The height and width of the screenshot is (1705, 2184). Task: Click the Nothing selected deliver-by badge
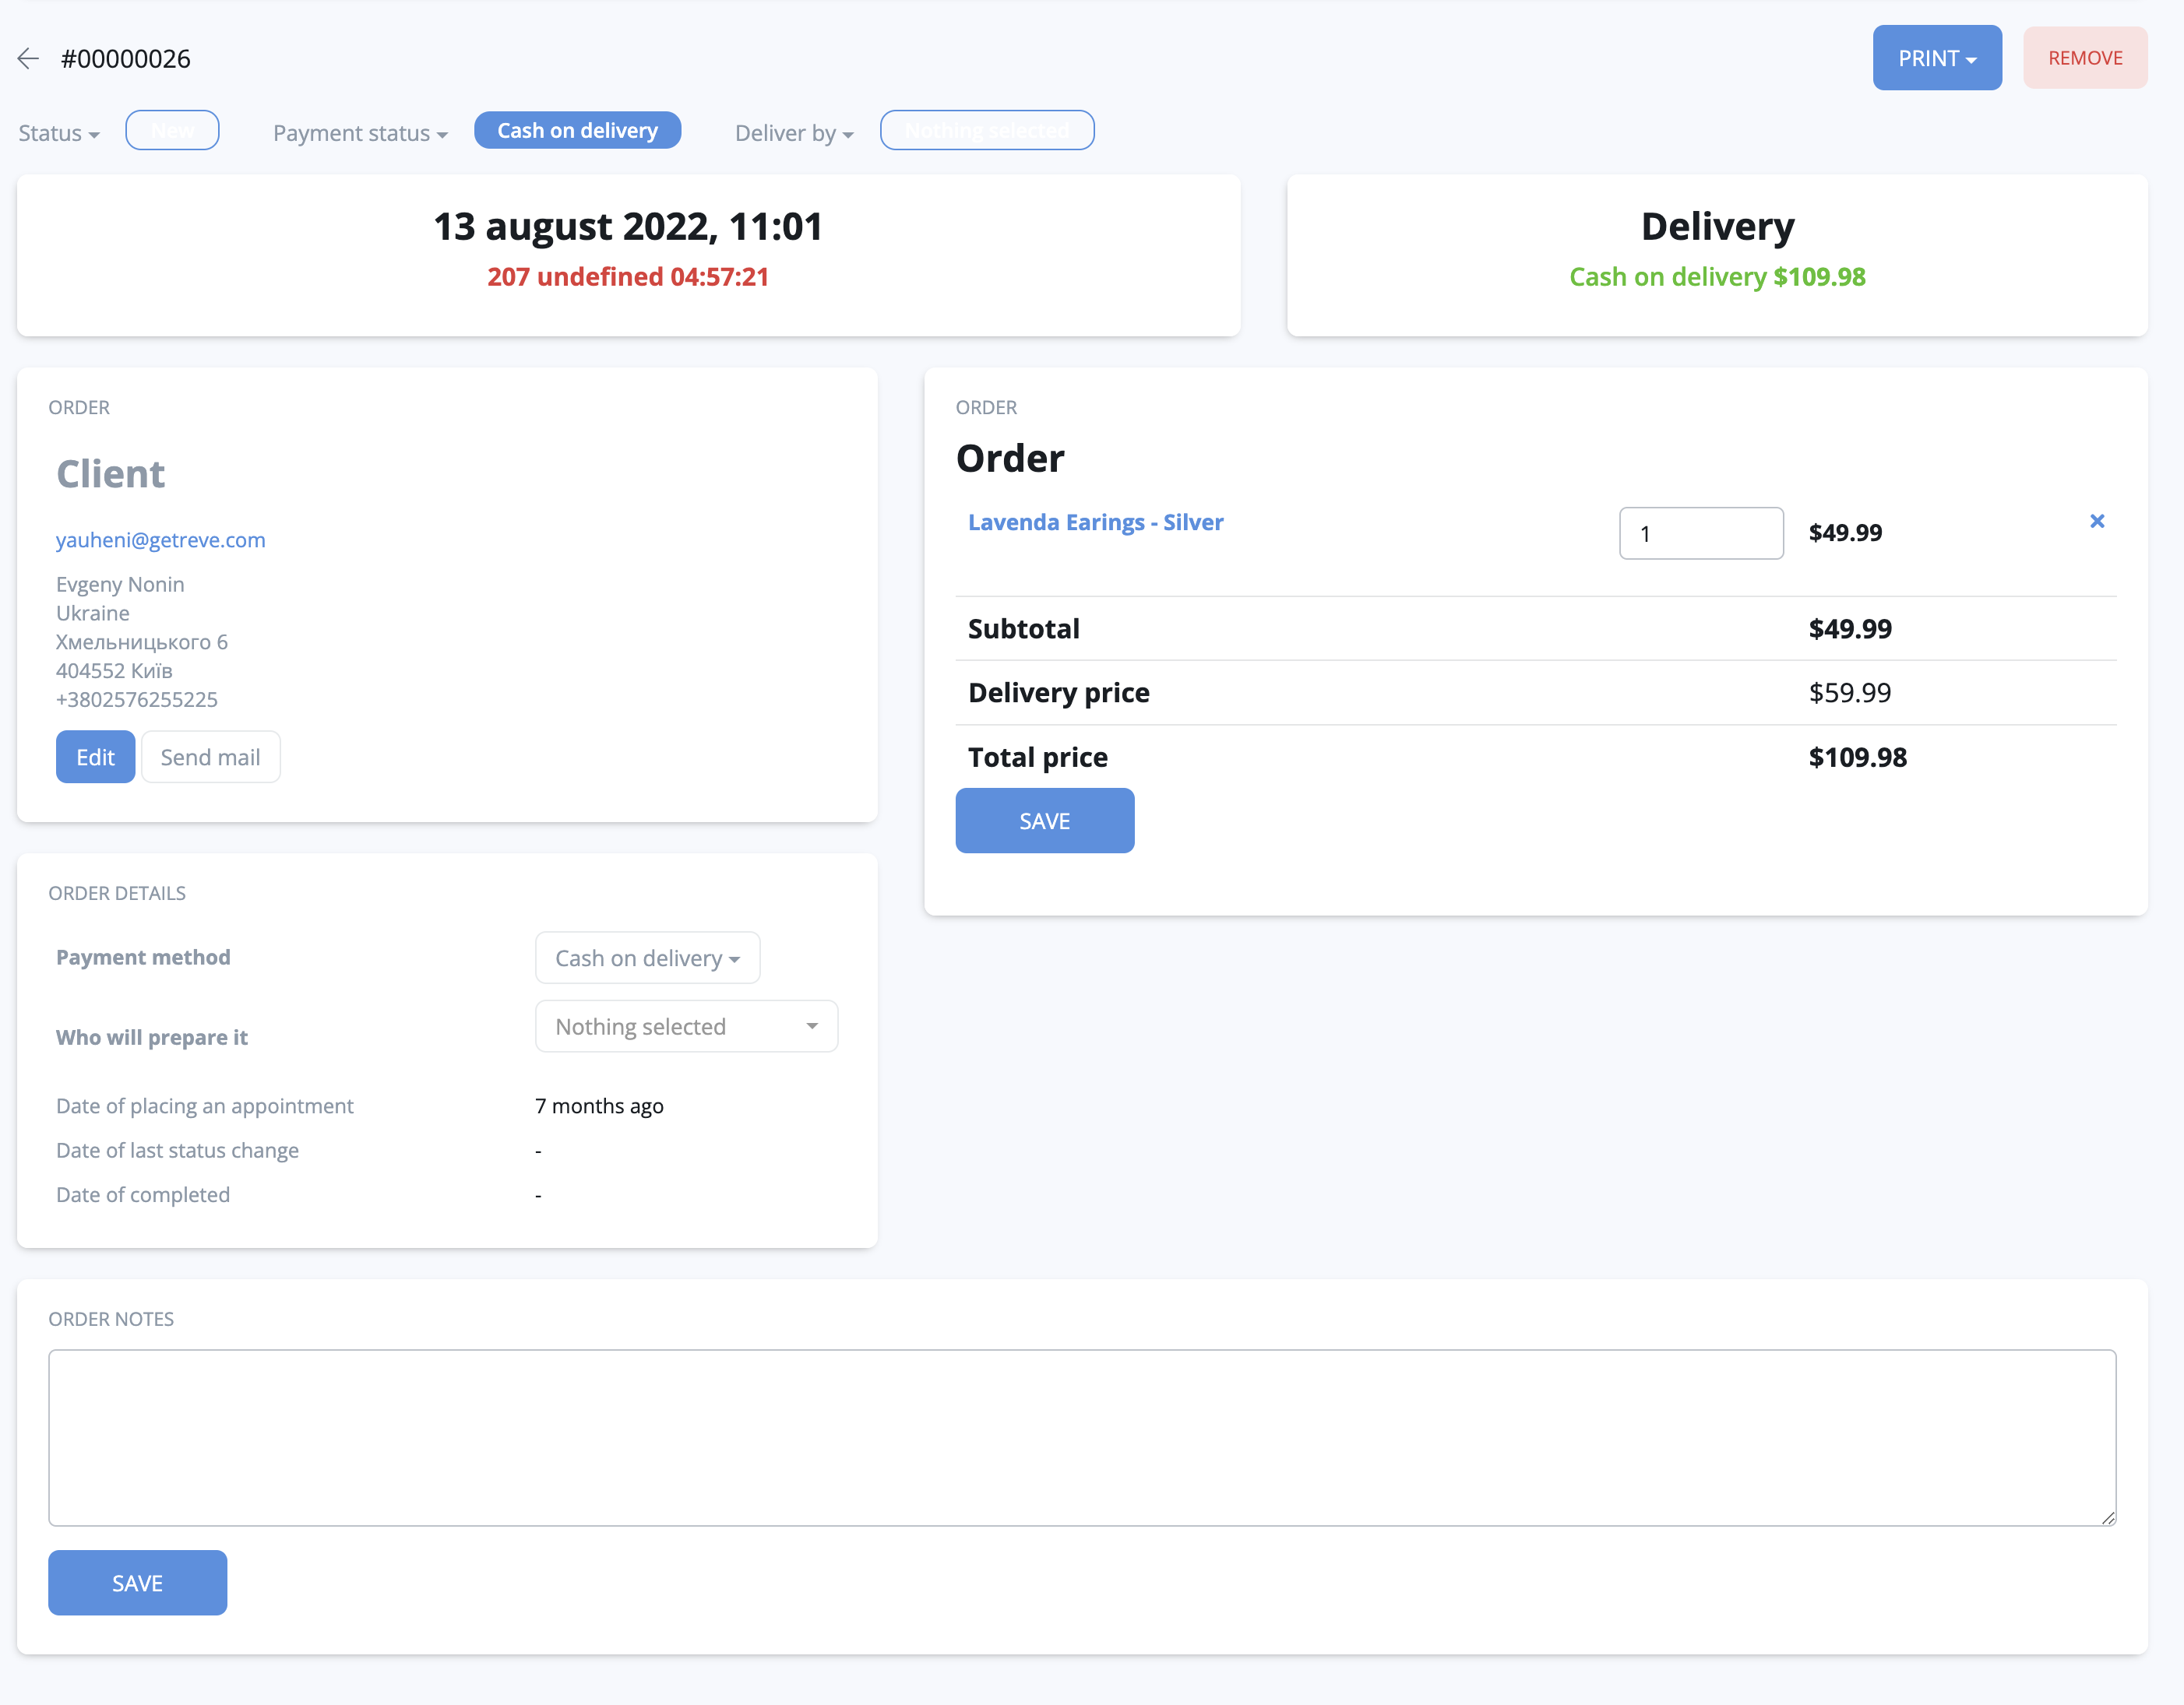click(x=986, y=131)
